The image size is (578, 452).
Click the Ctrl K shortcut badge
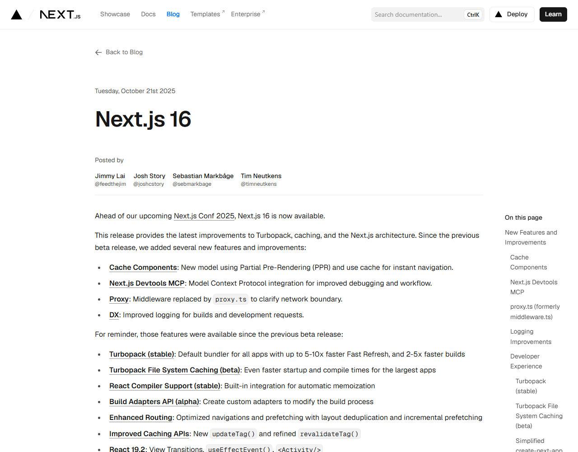[473, 14]
